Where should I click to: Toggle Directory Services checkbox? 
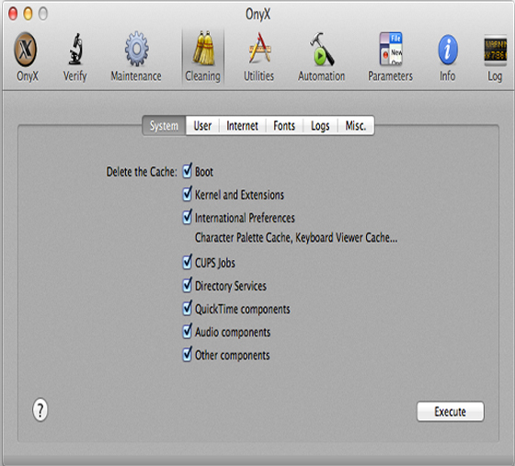(x=188, y=285)
